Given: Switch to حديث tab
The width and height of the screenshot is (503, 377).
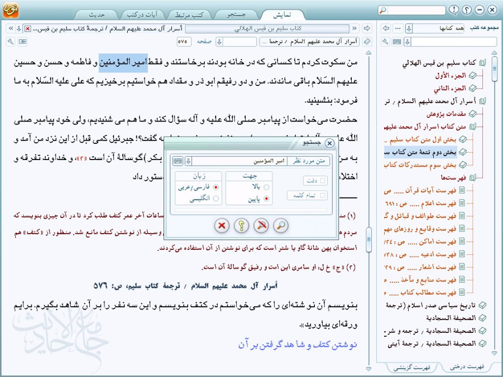Looking at the screenshot, I should 97,14.
